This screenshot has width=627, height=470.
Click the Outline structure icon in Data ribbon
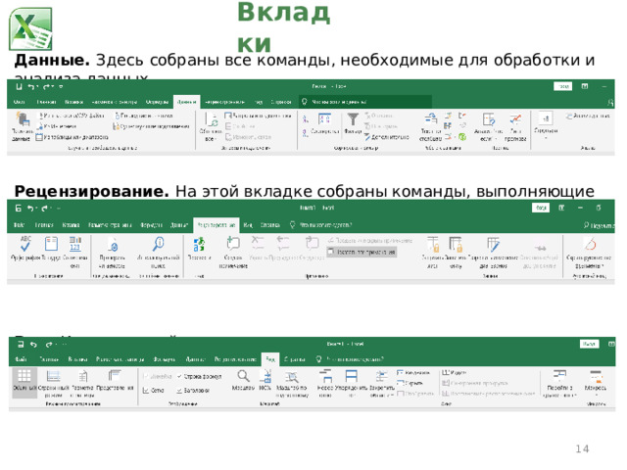point(546,118)
